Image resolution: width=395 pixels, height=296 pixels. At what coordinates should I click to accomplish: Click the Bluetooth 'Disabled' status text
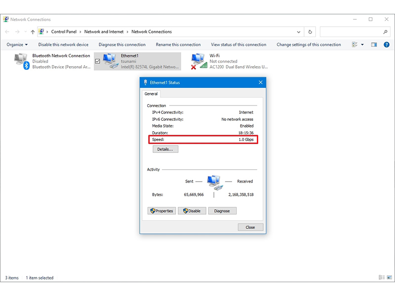(40, 61)
